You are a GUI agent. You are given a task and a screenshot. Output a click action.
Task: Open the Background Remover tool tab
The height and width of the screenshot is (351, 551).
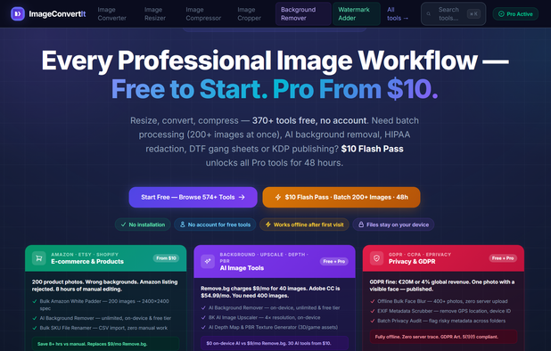(x=303, y=14)
